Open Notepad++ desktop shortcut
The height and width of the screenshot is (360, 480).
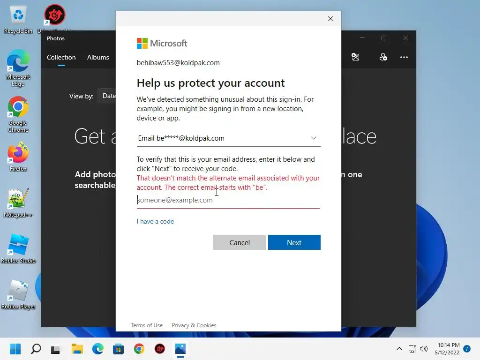coord(18,202)
